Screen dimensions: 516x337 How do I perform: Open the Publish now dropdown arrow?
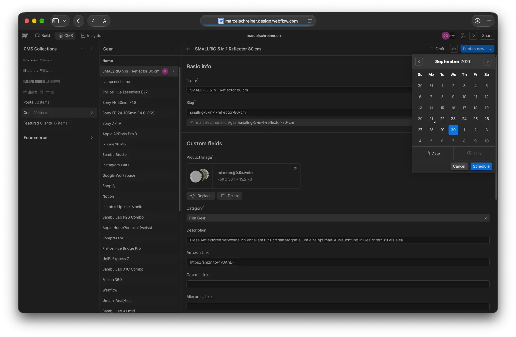(491, 49)
